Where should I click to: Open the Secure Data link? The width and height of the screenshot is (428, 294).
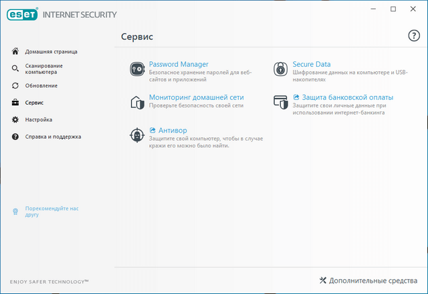pyautogui.click(x=312, y=64)
